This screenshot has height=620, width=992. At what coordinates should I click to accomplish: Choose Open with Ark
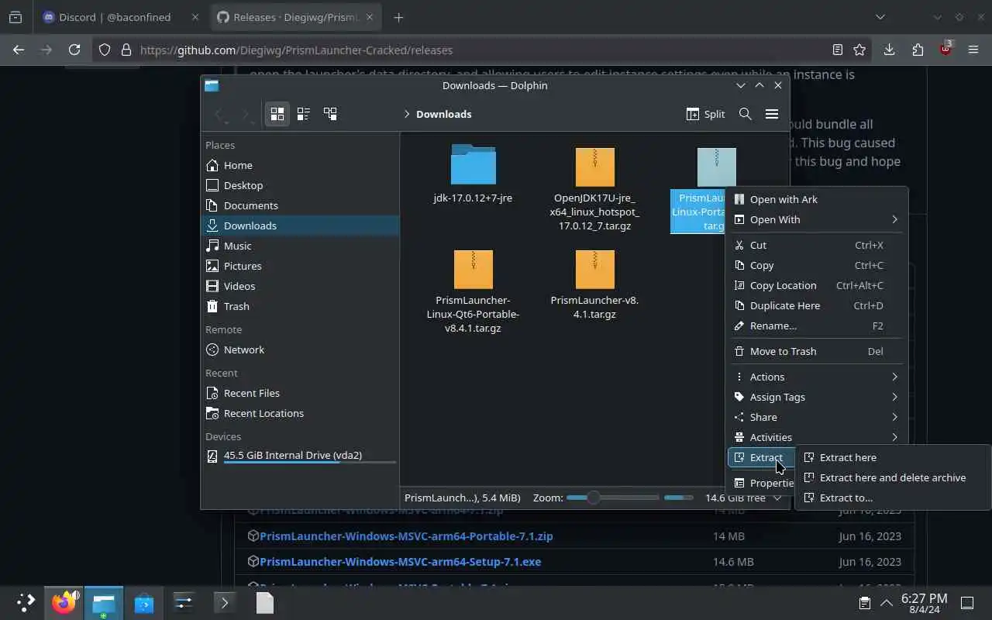816,199
